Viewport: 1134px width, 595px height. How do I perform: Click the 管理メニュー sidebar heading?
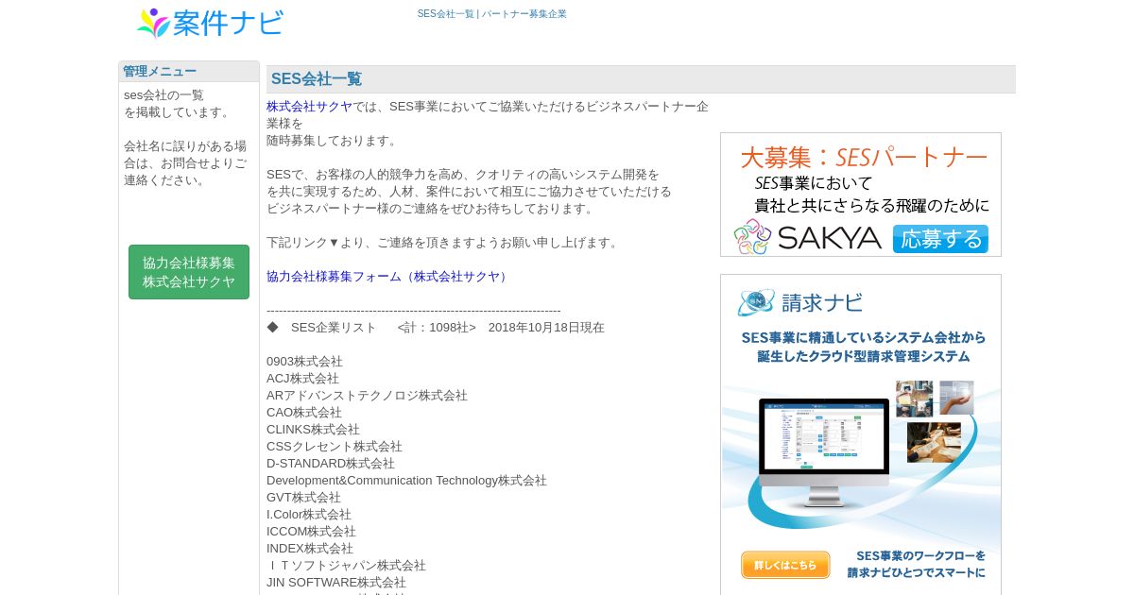(x=160, y=72)
